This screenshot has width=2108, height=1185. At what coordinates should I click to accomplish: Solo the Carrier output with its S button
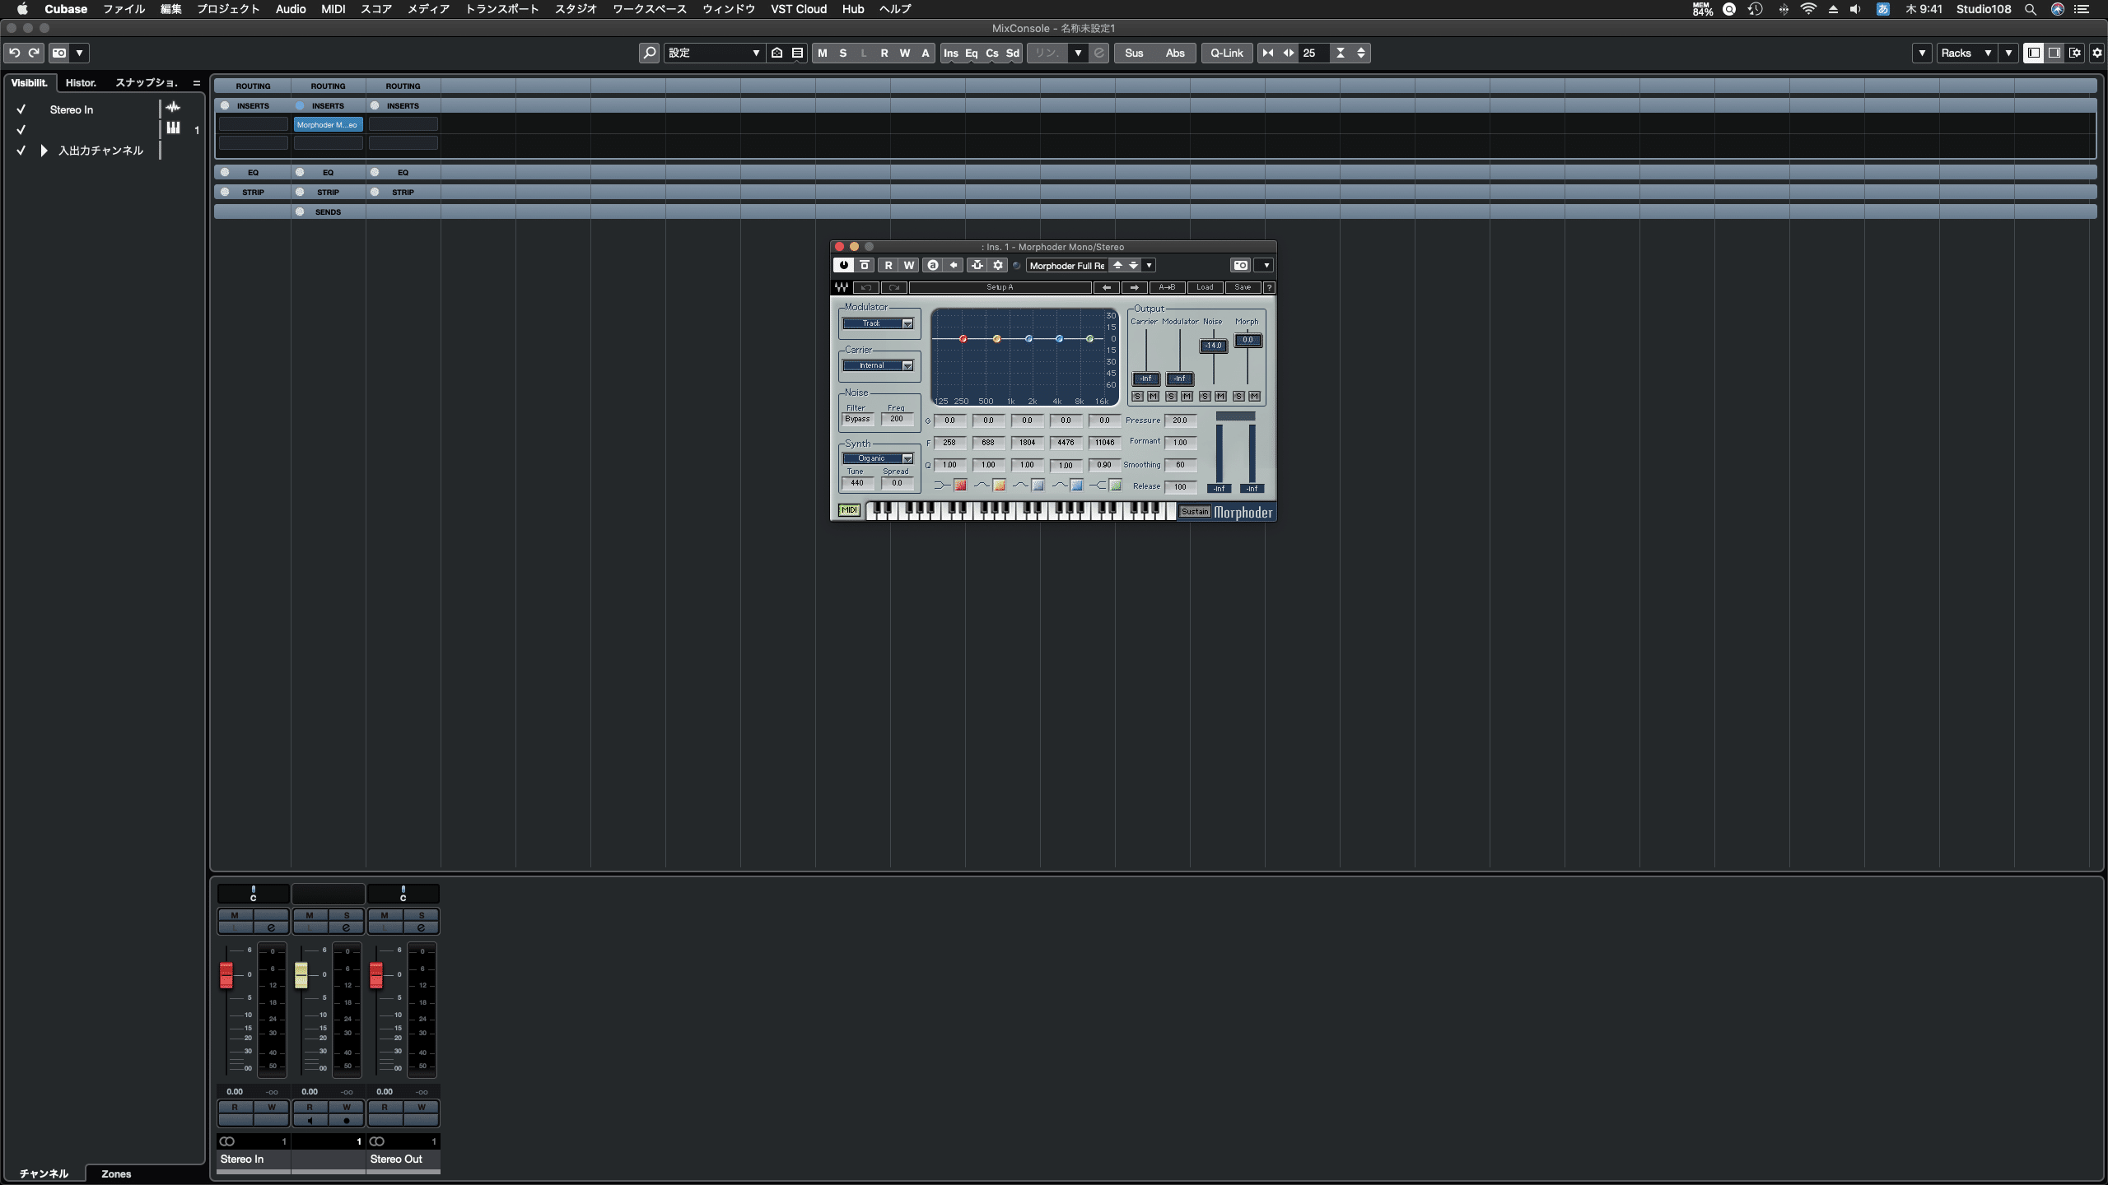point(1137,396)
